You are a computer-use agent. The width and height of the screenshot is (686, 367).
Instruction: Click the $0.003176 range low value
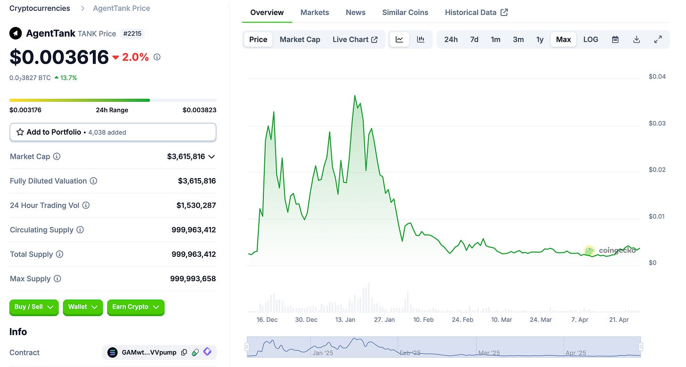pos(26,110)
